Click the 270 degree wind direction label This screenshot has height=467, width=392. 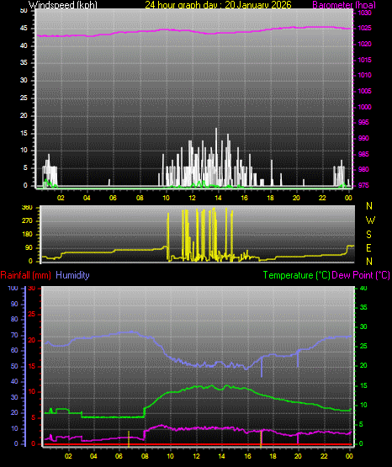tap(27, 221)
